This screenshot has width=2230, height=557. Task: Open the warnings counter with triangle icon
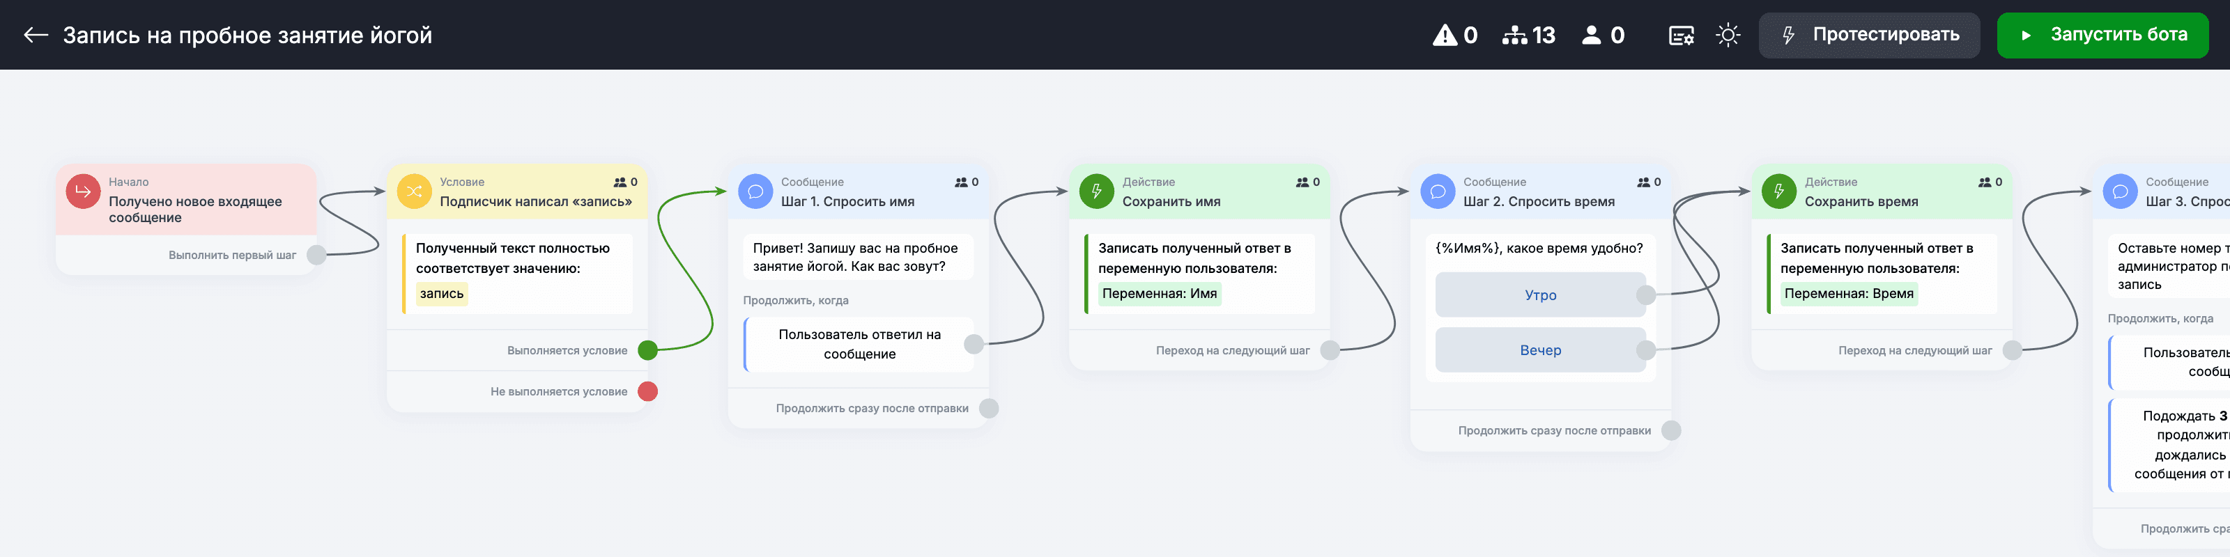[x=1455, y=35]
